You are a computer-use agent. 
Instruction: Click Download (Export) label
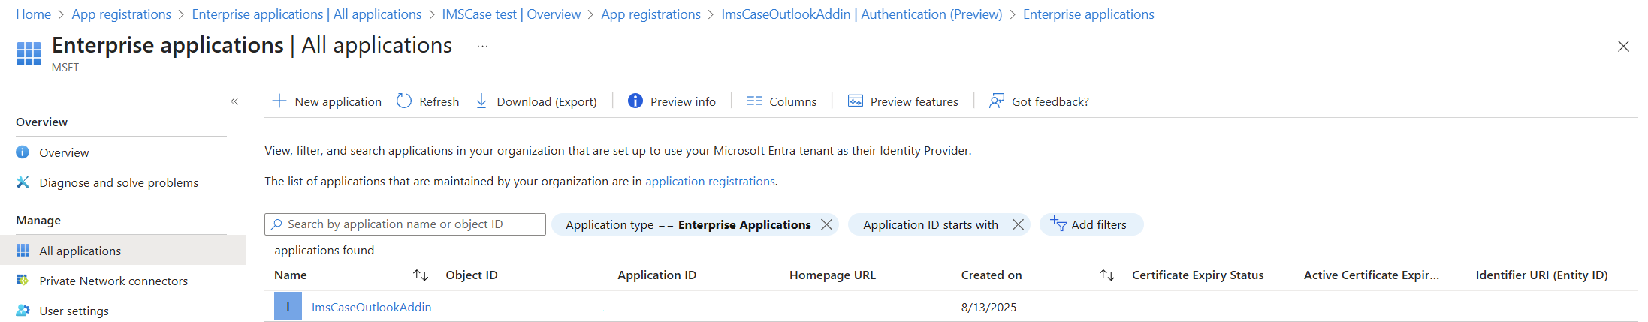(x=547, y=101)
